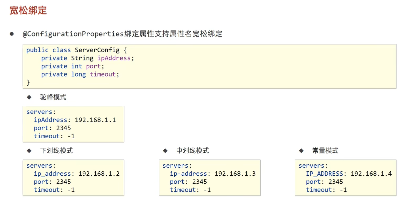Click the 宽松绑定 slide title
Viewport: 403px width, 201px height.
tap(28, 10)
